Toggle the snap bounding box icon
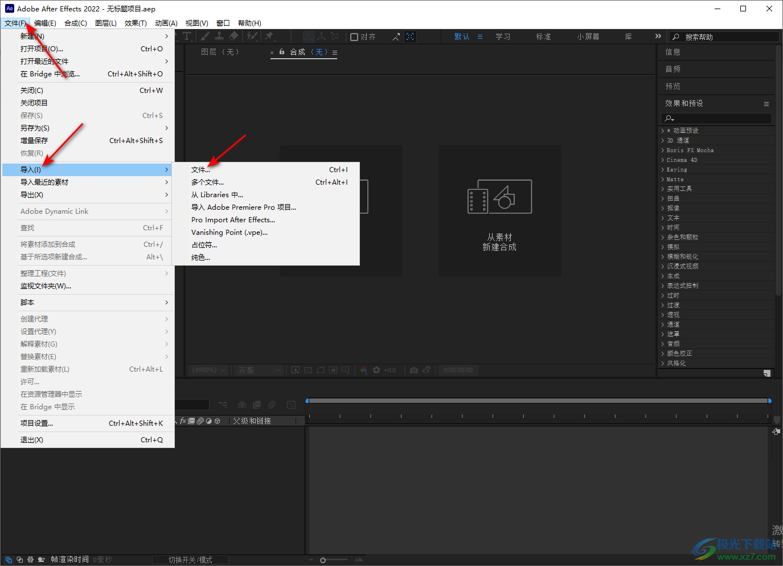This screenshot has width=783, height=566. pyautogui.click(x=410, y=36)
